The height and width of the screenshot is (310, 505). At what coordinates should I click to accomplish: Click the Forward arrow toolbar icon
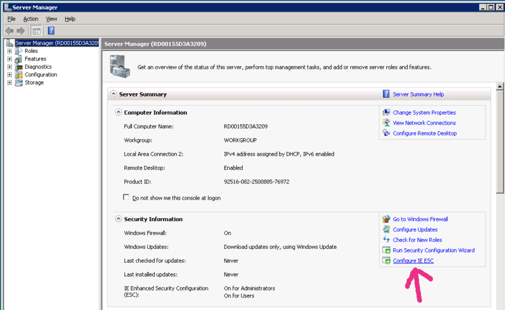point(21,31)
